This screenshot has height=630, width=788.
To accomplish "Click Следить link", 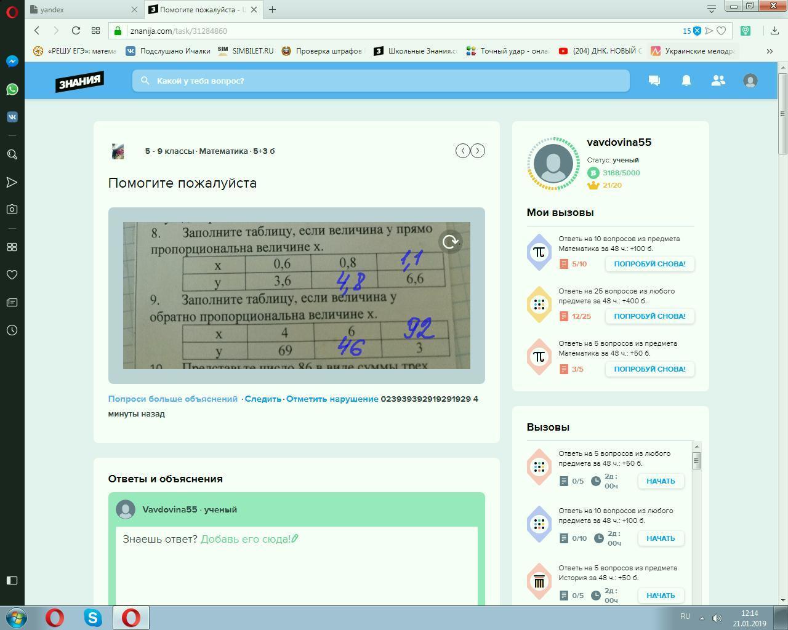I will coord(263,399).
